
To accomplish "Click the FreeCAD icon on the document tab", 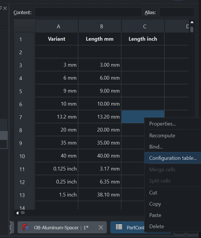I will (26, 227).
